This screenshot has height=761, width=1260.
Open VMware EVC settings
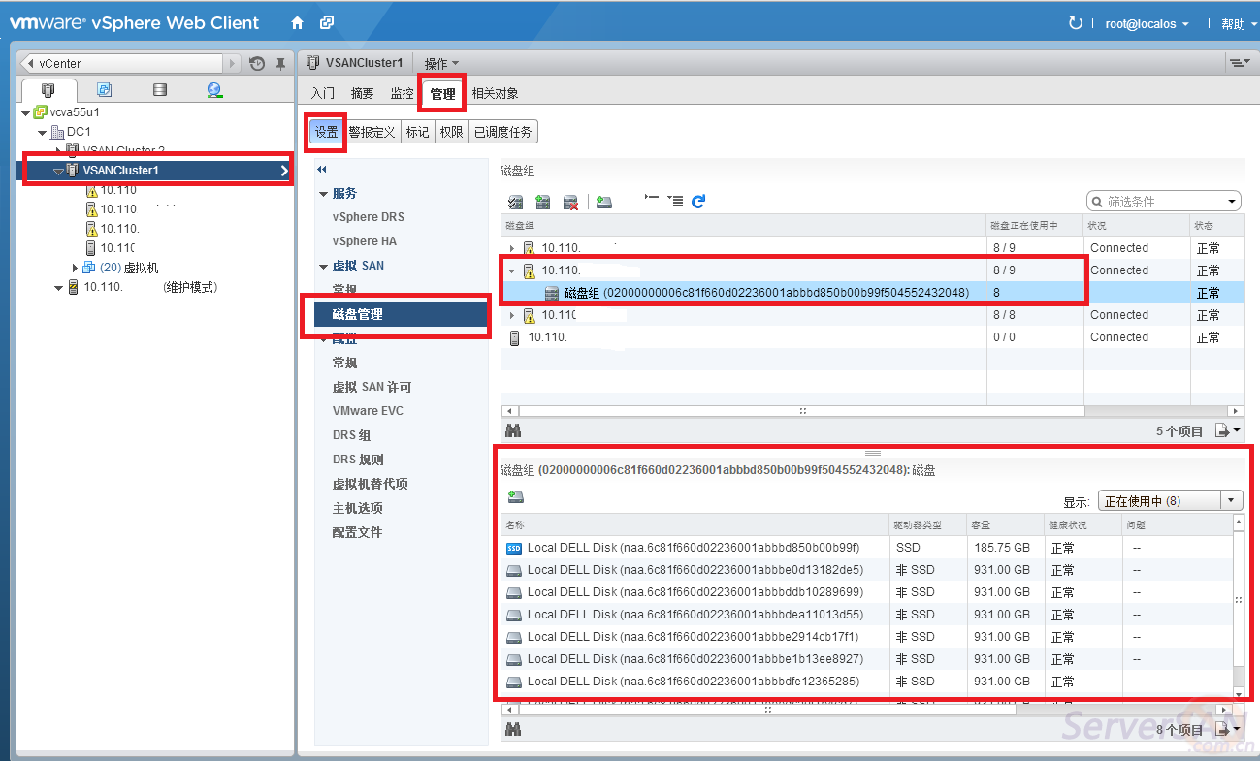(x=368, y=411)
